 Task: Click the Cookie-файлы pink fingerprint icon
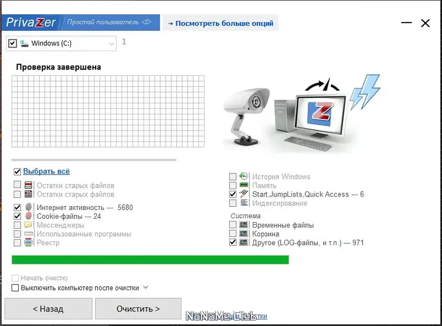[x=29, y=216]
